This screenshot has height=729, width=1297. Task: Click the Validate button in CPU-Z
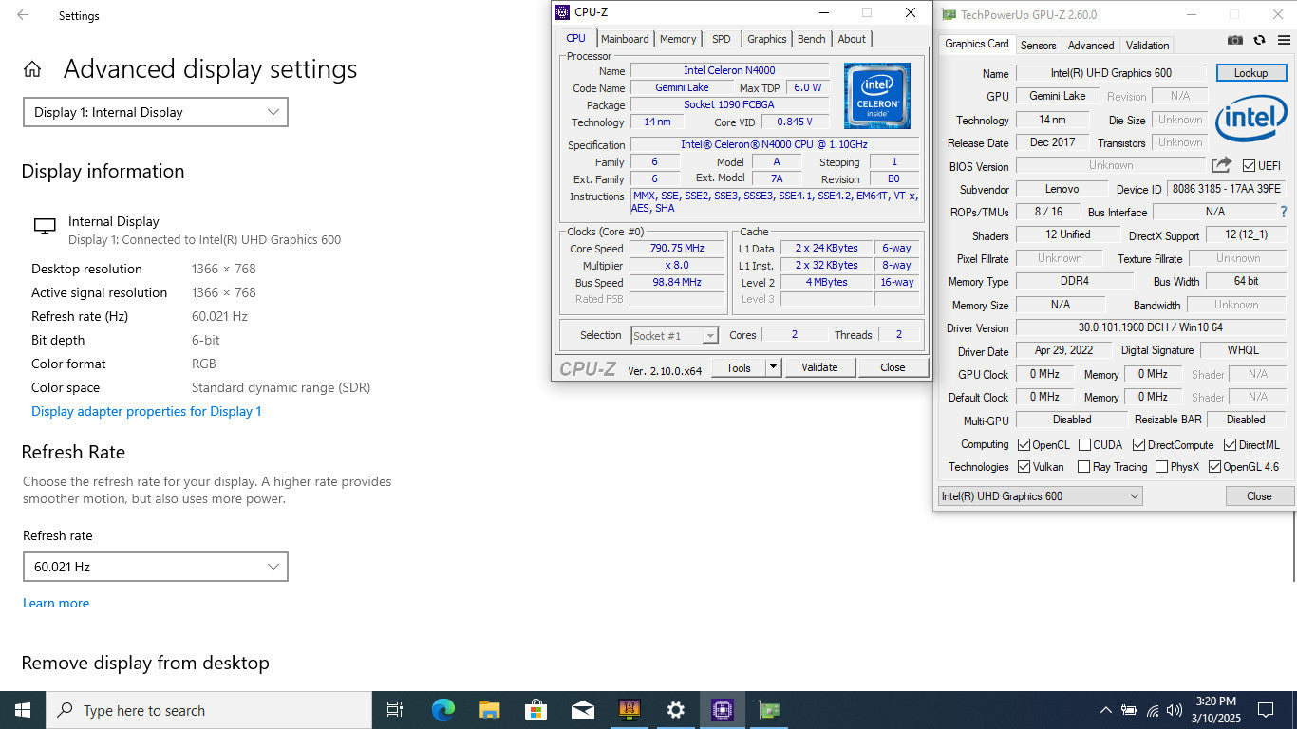click(819, 367)
